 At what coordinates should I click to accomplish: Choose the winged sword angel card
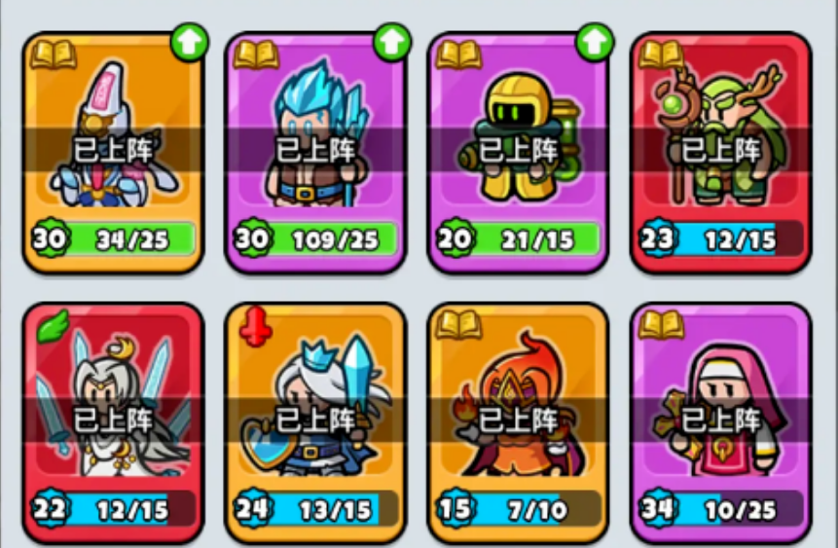(113, 422)
